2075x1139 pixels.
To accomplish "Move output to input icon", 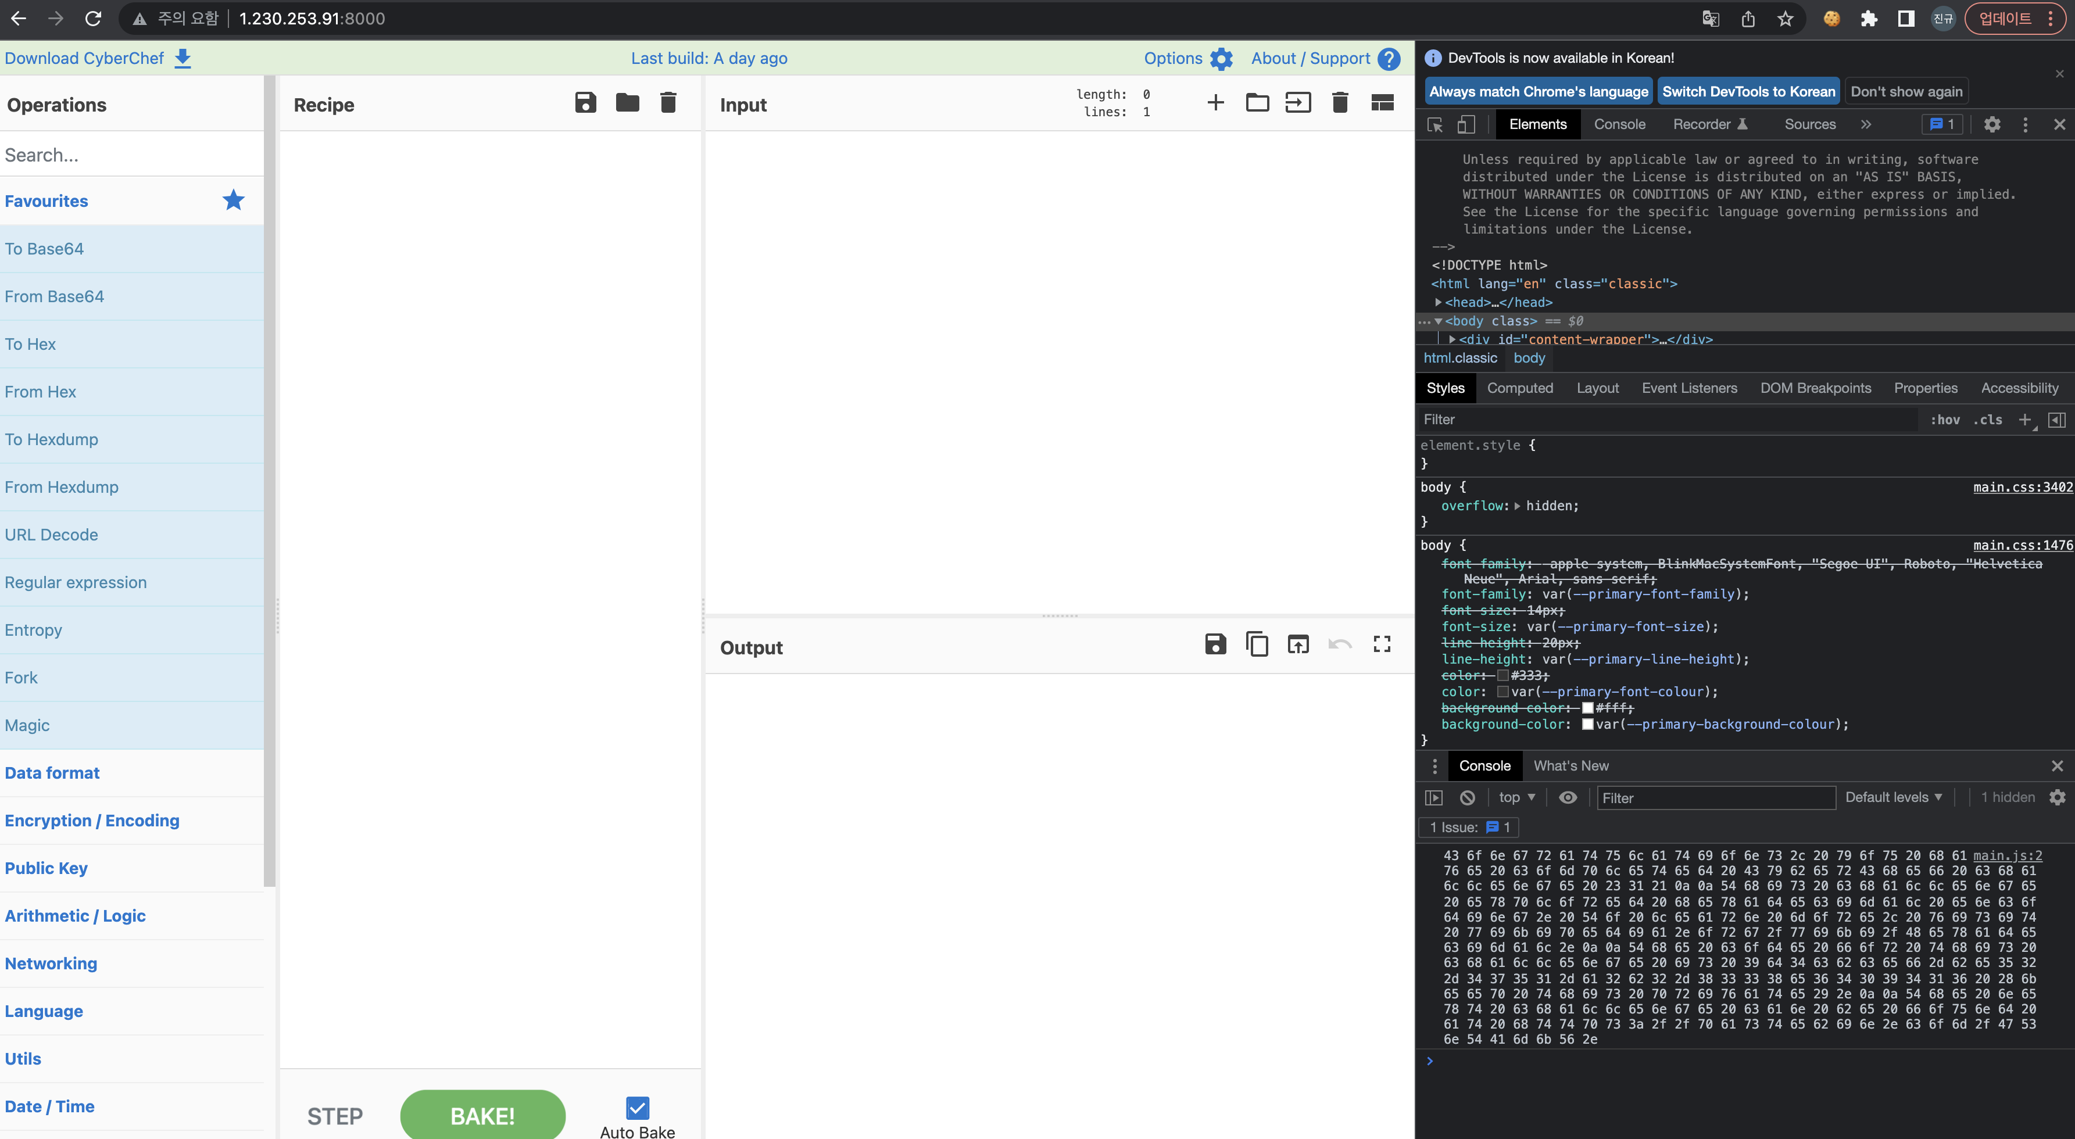I will click(x=1298, y=644).
